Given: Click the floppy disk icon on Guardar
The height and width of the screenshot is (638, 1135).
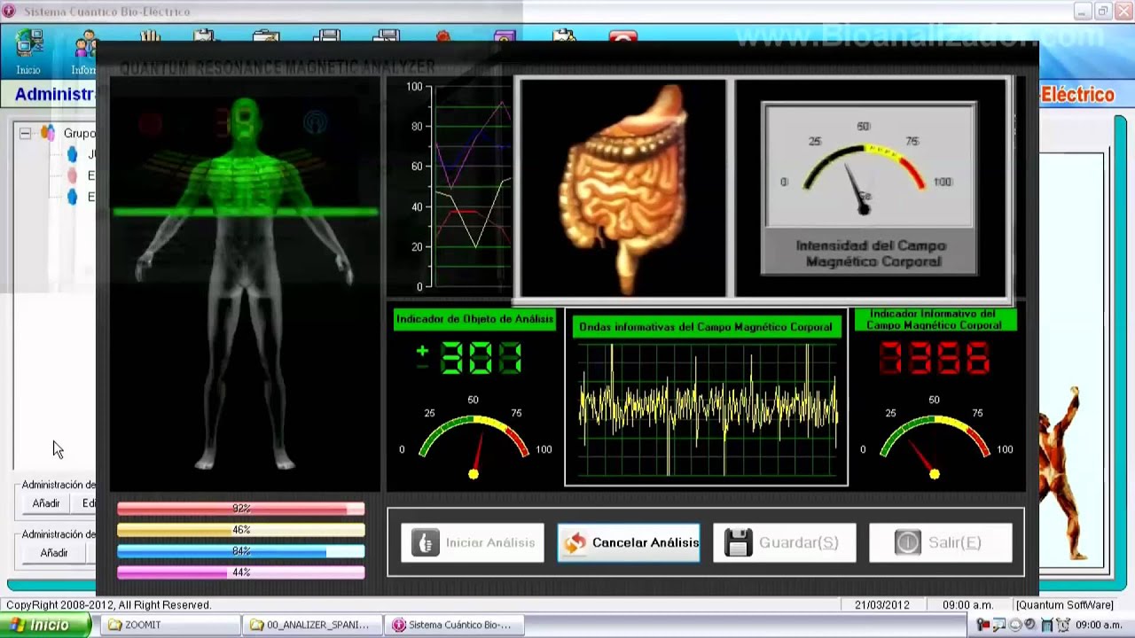Looking at the screenshot, I should click(738, 542).
